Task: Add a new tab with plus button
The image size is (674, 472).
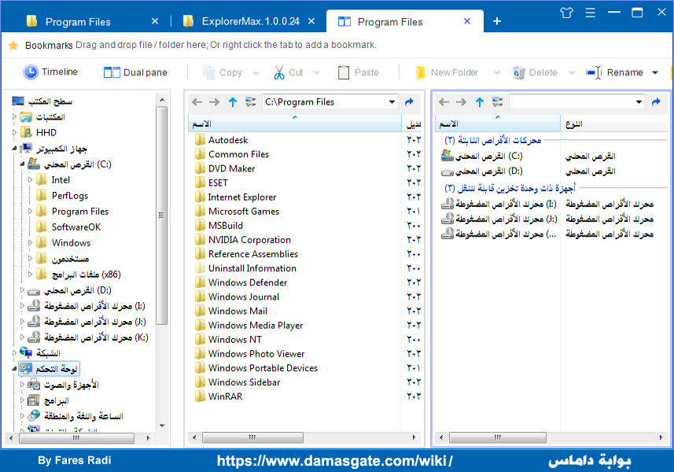Action: 497,21
